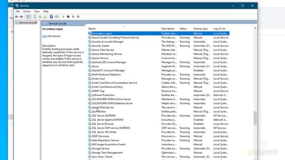This screenshot has width=285, height=160.
Task: Click the Export List toolbar icon
Action: [45, 17]
